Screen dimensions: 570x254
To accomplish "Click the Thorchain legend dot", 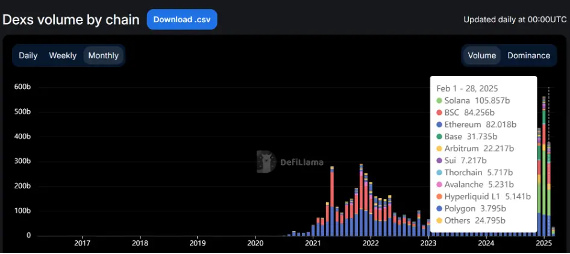I will [440, 173].
